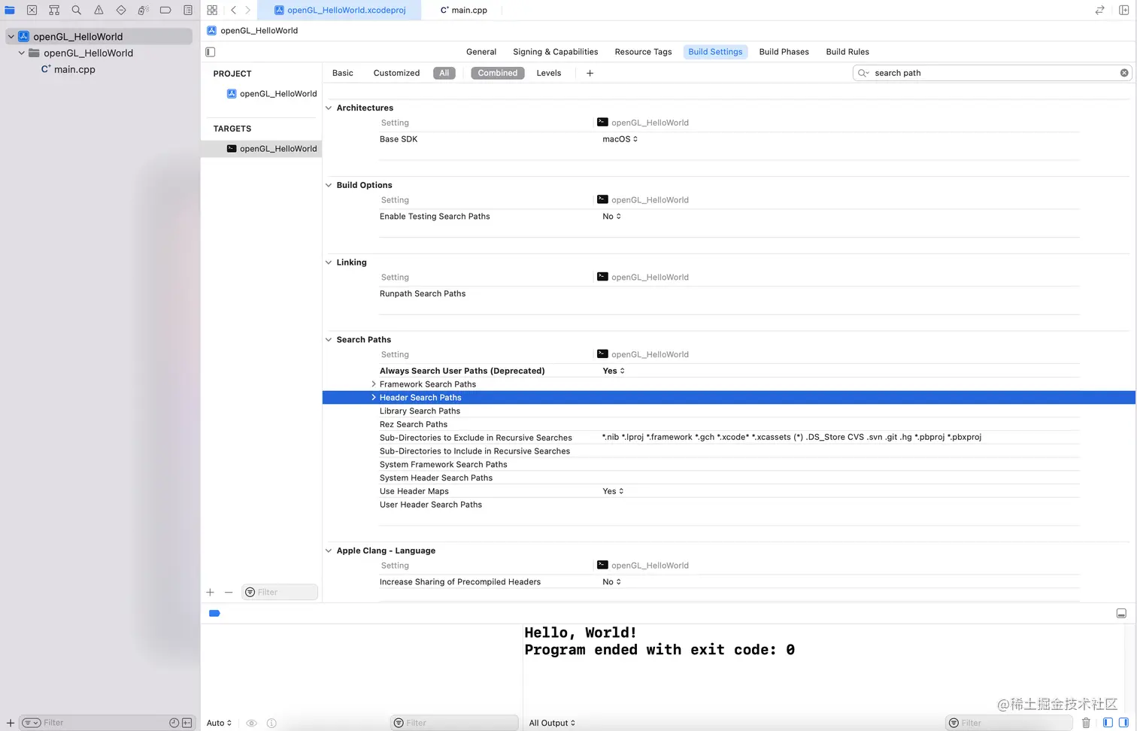This screenshot has width=1137, height=731.
Task: Collapse the Search Paths section
Action: click(329, 340)
